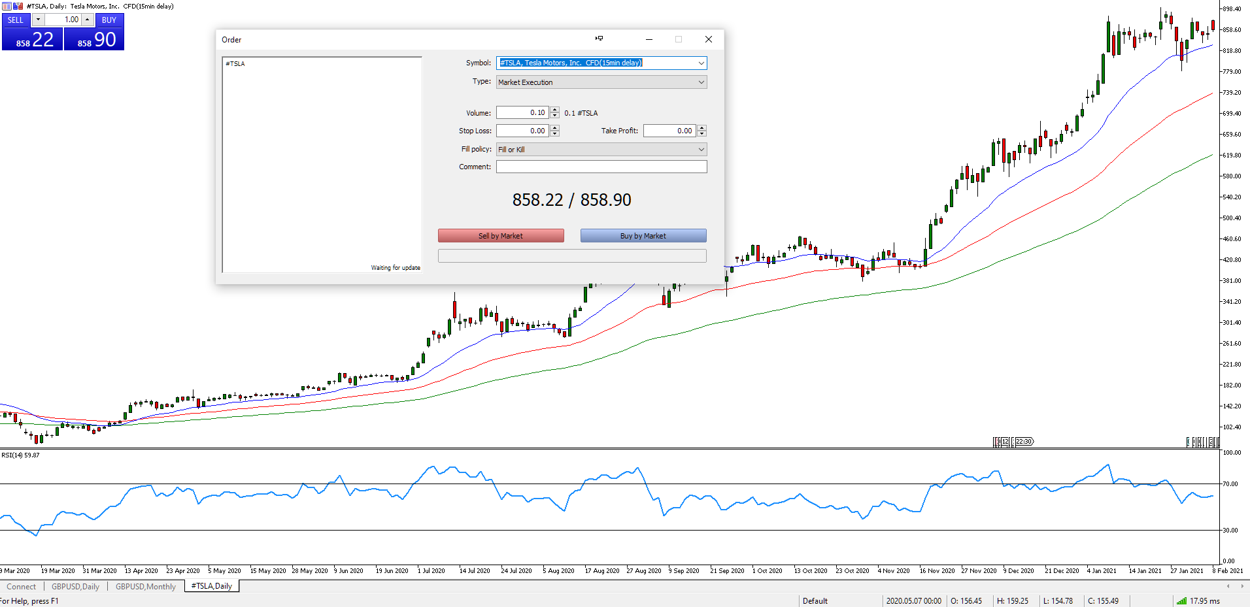This screenshot has width=1250, height=607.
Task: Click the Stop Loss input field
Action: [522, 131]
